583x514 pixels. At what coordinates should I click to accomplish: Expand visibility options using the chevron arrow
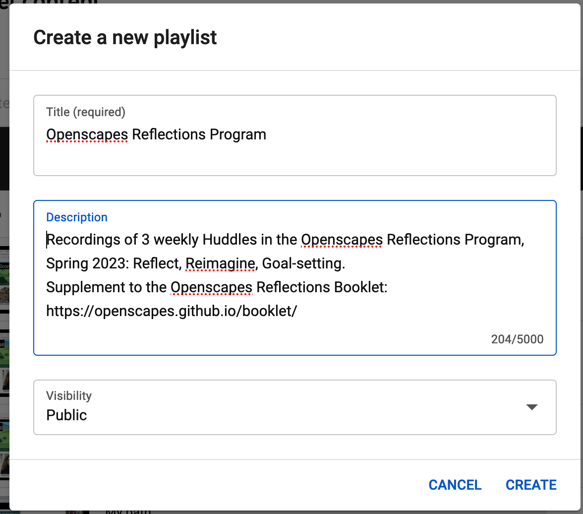(x=531, y=407)
